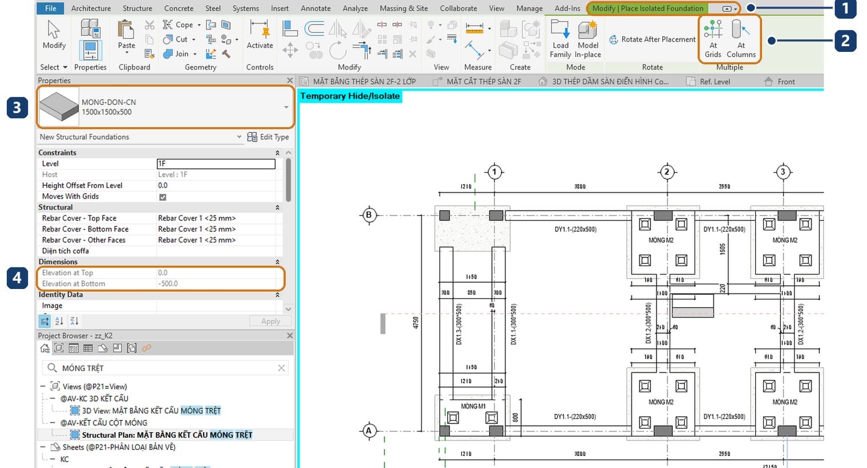
Task: Click the Project Browser search field
Action: tap(165, 368)
